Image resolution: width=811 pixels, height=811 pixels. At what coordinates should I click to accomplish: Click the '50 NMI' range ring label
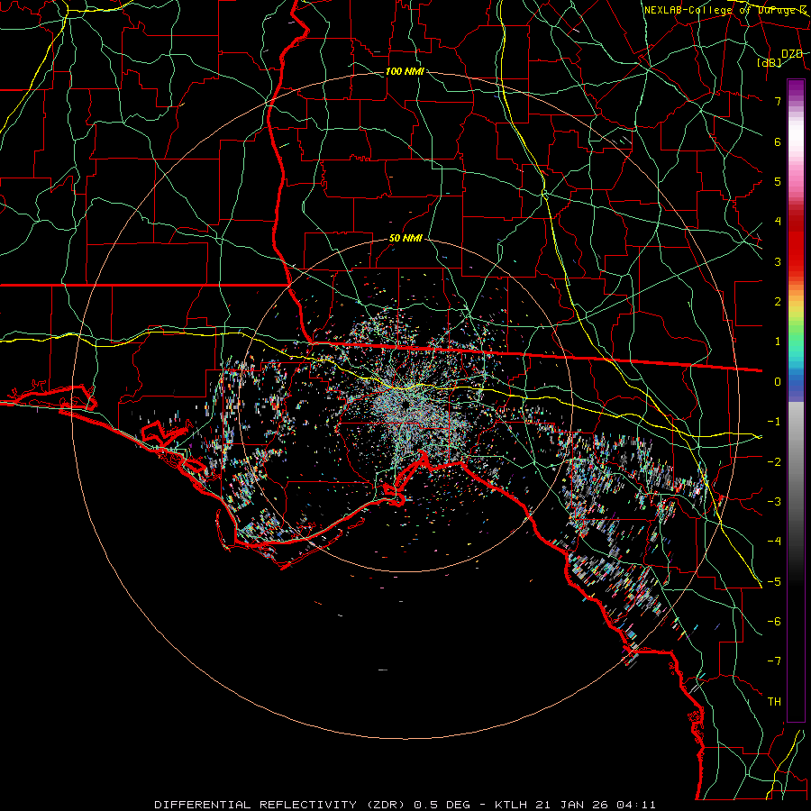pos(405,238)
